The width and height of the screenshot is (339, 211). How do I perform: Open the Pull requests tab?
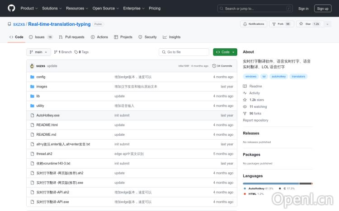pyautogui.click(x=71, y=37)
